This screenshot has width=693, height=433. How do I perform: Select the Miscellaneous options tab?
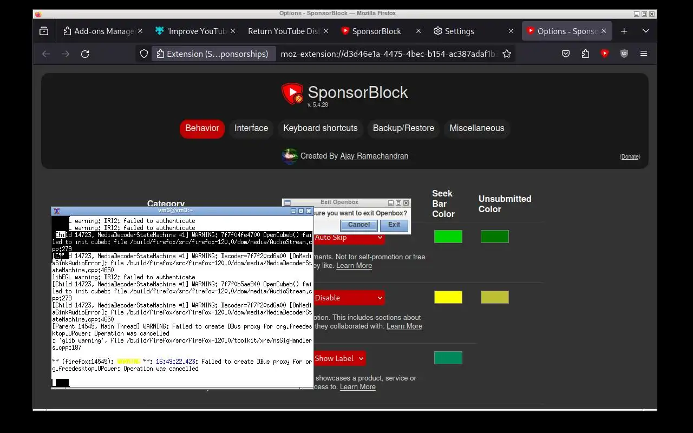pyautogui.click(x=477, y=128)
